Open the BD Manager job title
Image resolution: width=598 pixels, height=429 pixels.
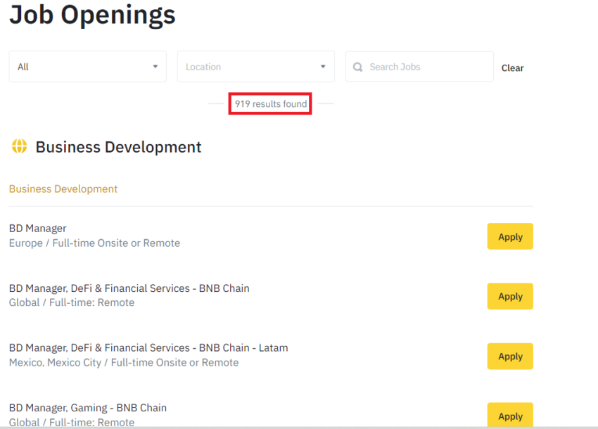click(x=38, y=229)
